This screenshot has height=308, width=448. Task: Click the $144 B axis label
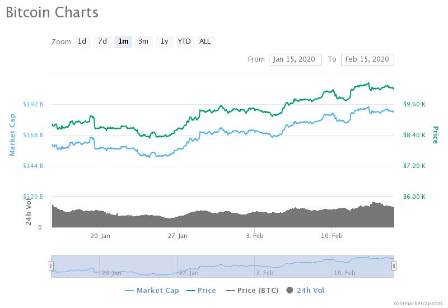click(33, 166)
